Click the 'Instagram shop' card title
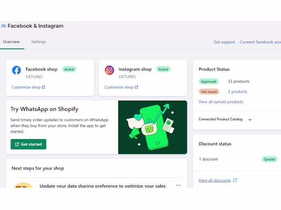 tap(135, 69)
